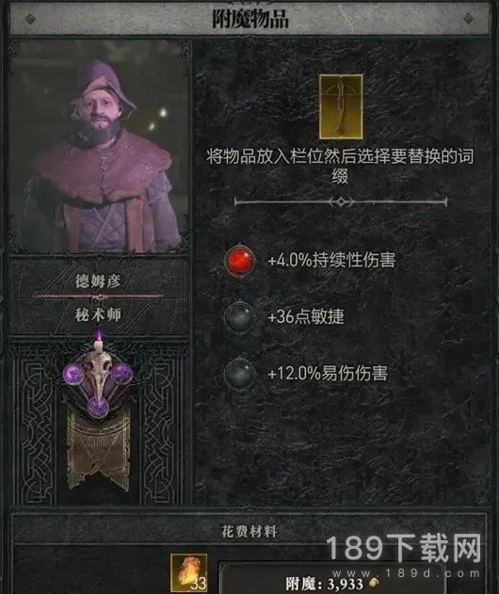The image size is (499, 594).
Task: Click the +12.0%易伤伤害 affix text
Action: click(328, 374)
